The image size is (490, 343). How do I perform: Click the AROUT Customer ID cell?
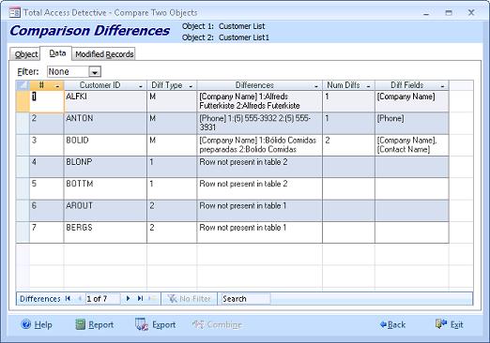click(105, 211)
